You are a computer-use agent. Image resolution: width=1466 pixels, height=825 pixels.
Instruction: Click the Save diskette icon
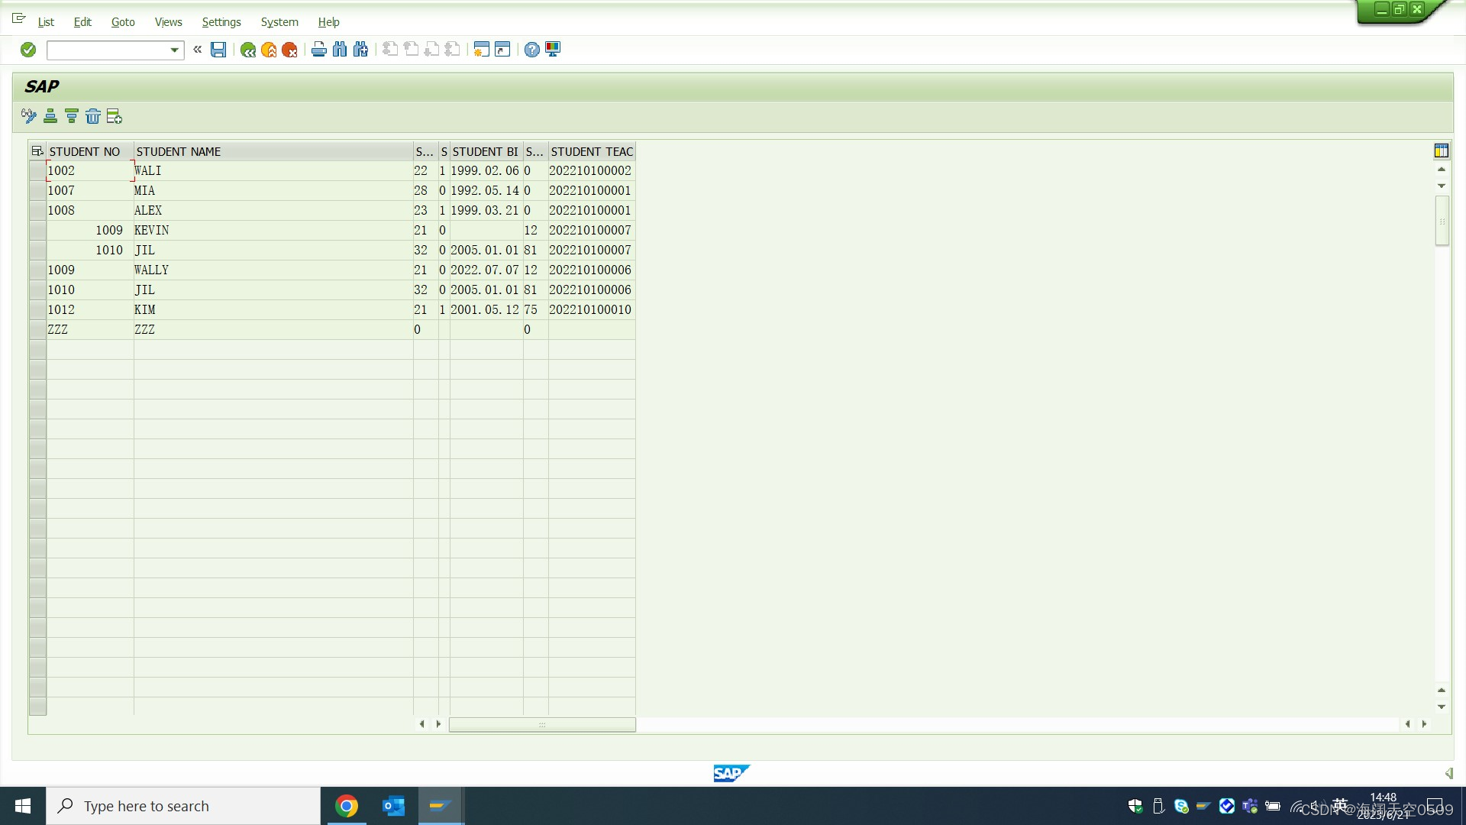tap(218, 50)
